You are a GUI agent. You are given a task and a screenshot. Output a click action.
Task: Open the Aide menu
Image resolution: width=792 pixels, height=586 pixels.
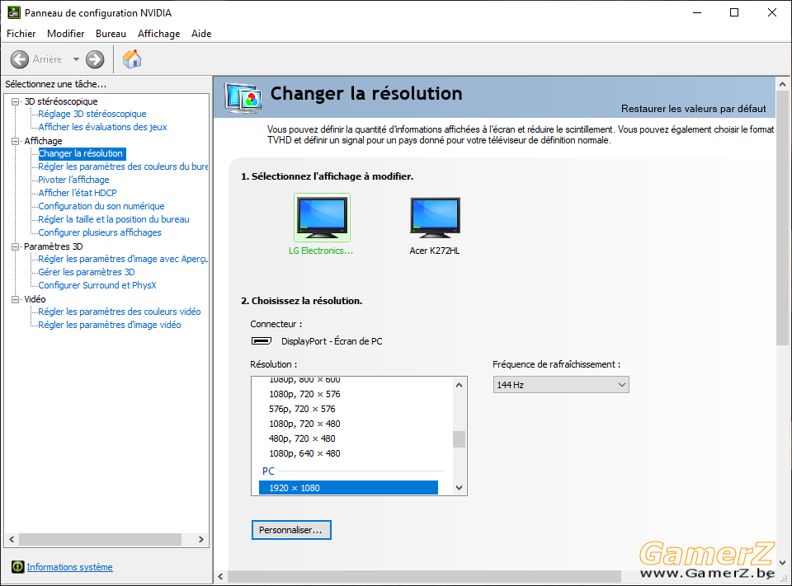[201, 33]
